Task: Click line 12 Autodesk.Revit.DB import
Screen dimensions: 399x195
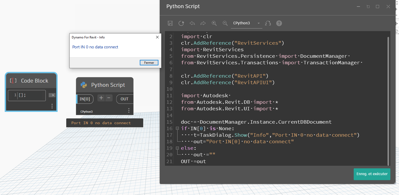Action: pyautogui.click(x=229, y=102)
